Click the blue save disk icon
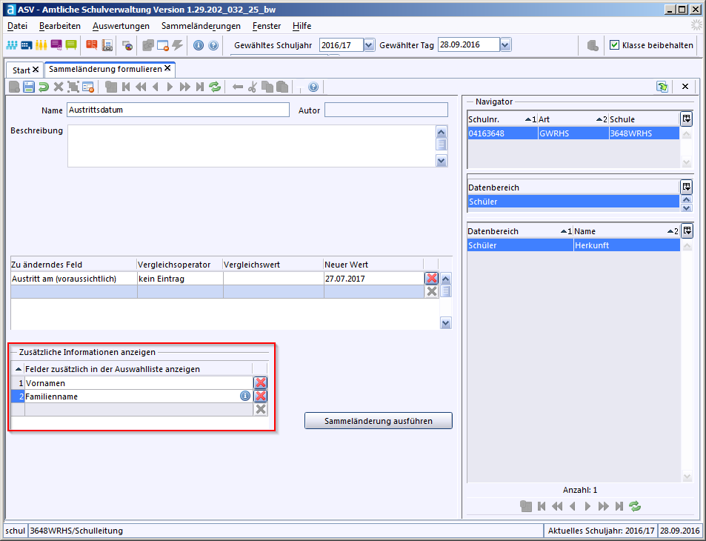The width and height of the screenshot is (706, 541). [29, 87]
